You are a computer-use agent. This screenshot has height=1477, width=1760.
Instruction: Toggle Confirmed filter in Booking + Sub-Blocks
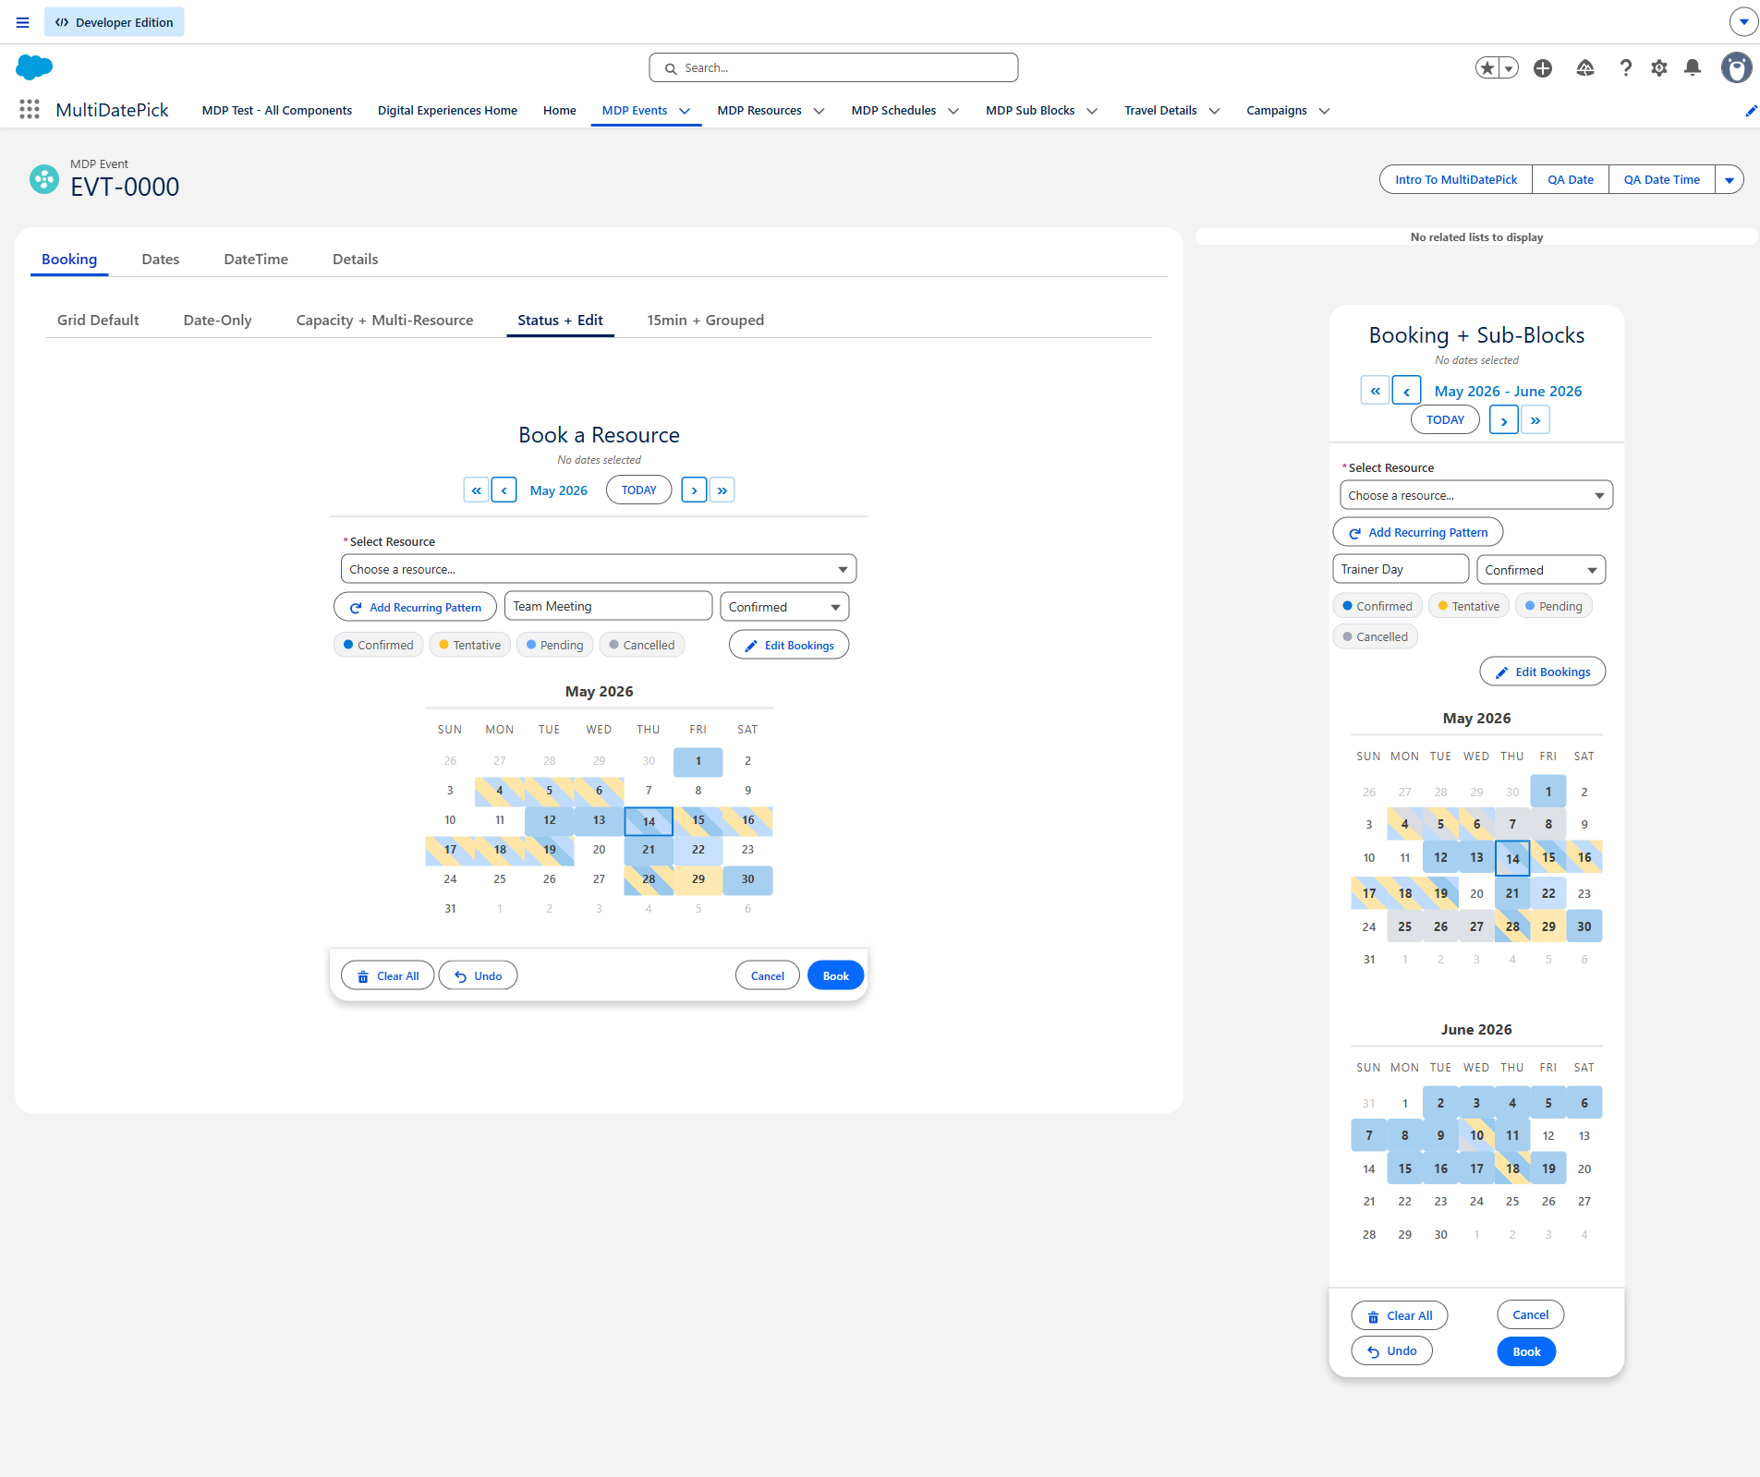pos(1378,606)
